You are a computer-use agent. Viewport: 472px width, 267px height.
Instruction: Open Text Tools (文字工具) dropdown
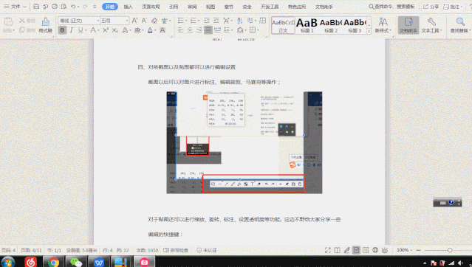[431, 25]
